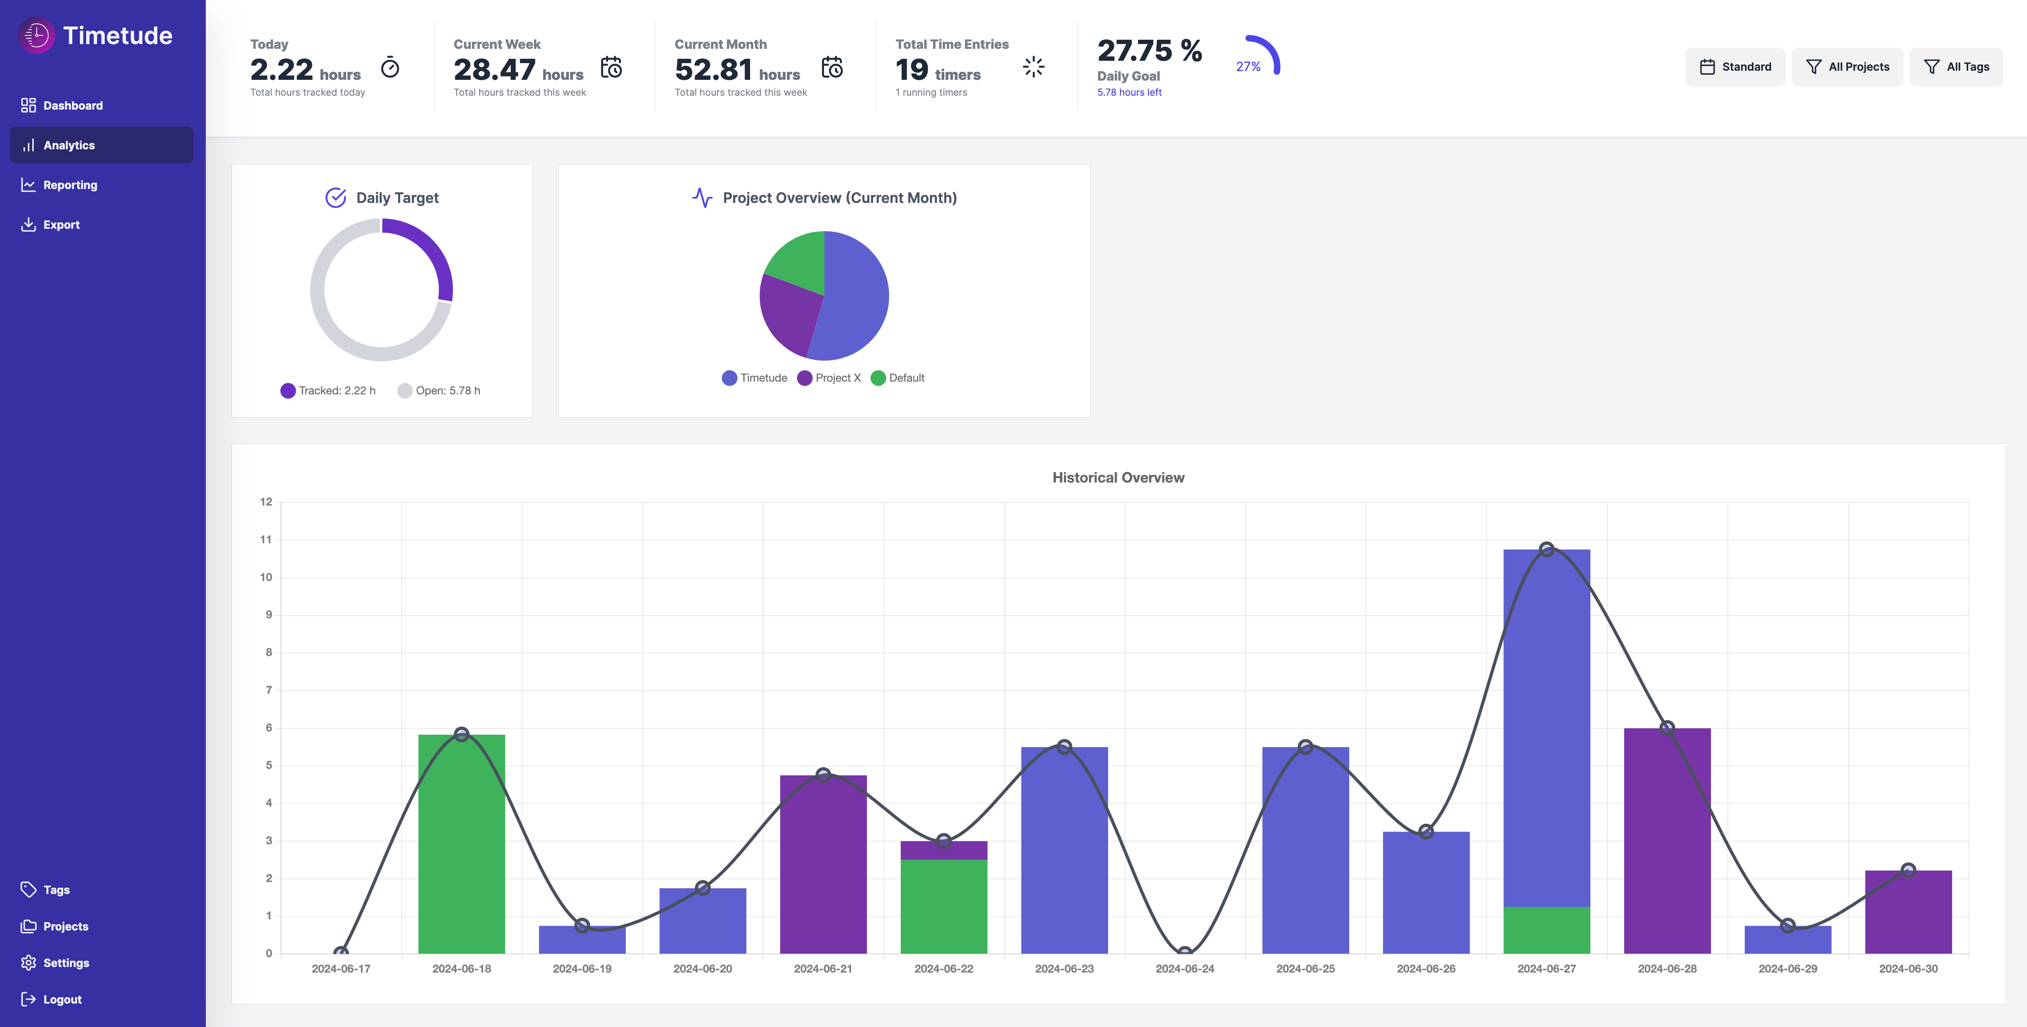Click the 'Historical Overview' chart title
The width and height of the screenshot is (2027, 1027).
click(x=1118, y=478)
